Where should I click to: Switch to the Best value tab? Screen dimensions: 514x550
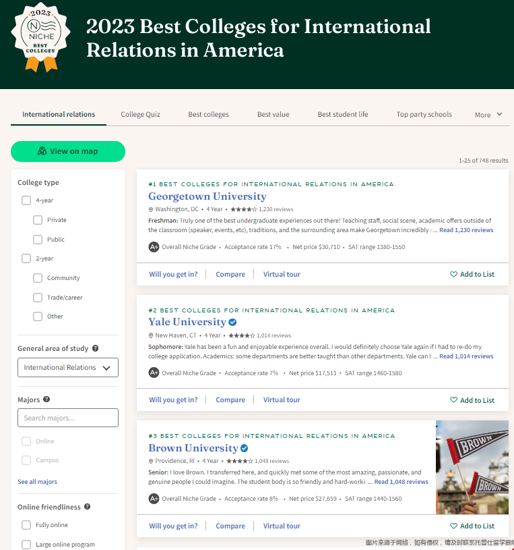tap(273, 115)
